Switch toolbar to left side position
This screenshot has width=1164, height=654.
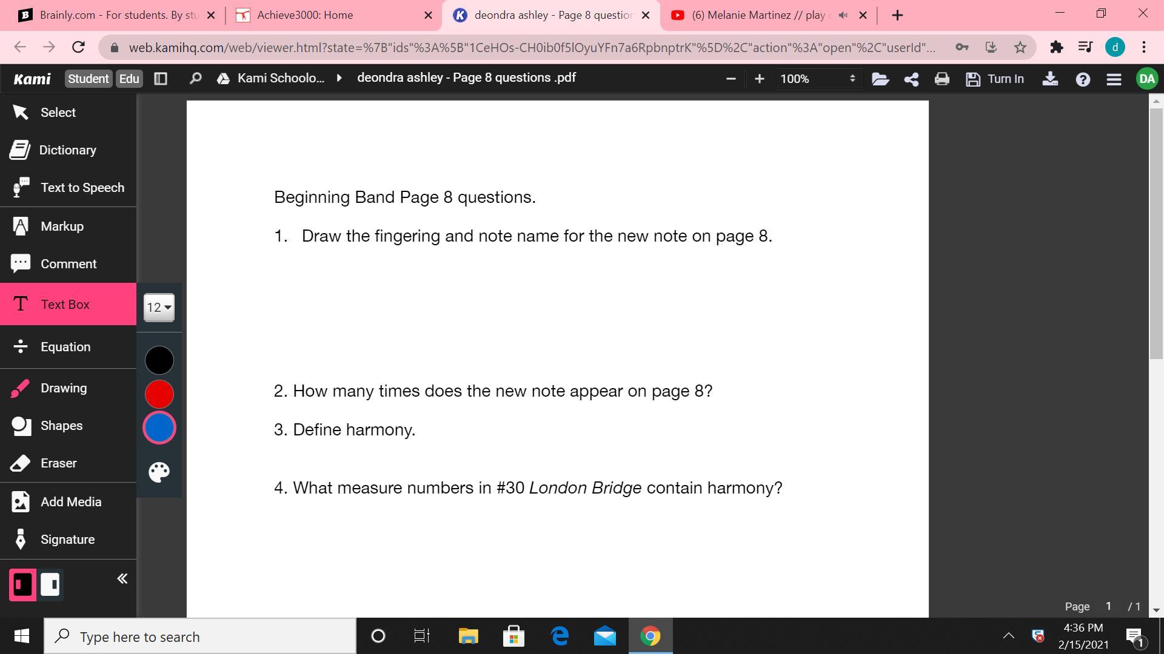pyautogui.click(x=23, y=584)
